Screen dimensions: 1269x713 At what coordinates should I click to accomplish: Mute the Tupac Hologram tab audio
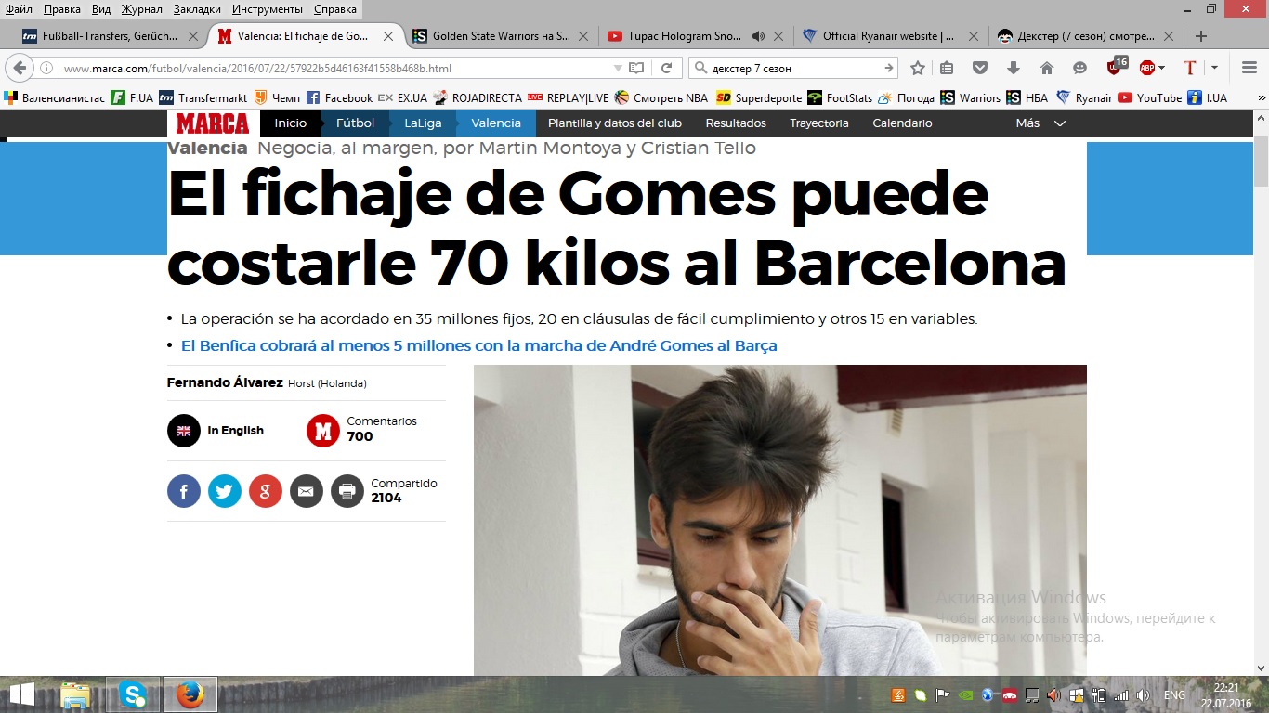point(758,36)
